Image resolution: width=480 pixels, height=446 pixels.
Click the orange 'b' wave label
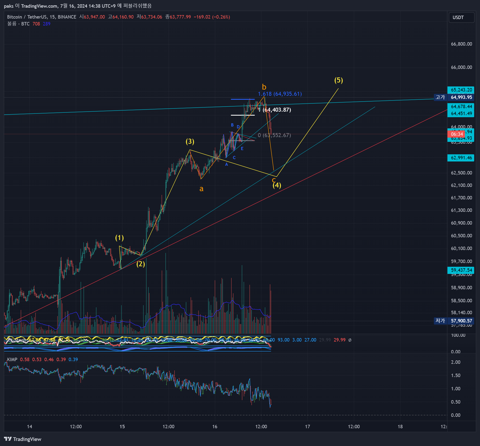click(264, 87)
